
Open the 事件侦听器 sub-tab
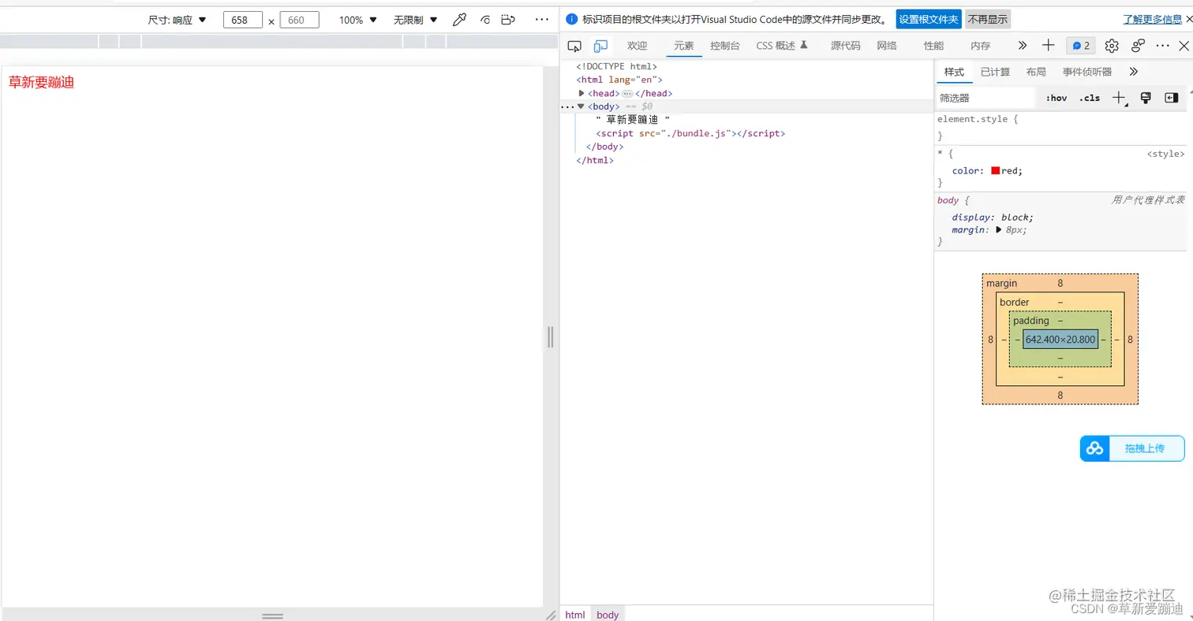coord(1086,72)
